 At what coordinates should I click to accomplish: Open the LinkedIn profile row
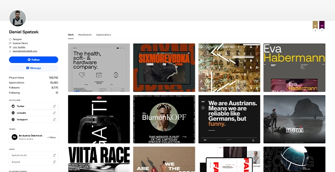(x=33, y=113)
